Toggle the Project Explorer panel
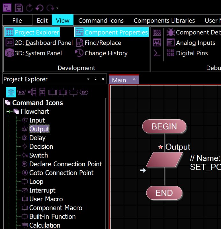Viewport: 221px width, 229px height. pos(32,32)
